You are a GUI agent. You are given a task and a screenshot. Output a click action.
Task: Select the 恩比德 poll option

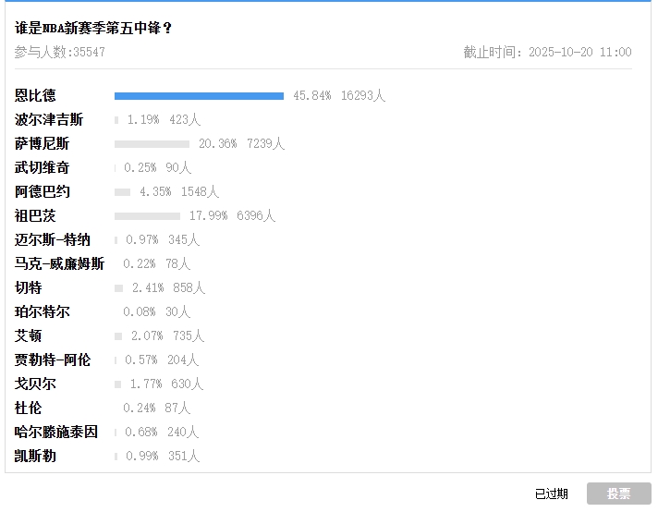tap(35, 95)
